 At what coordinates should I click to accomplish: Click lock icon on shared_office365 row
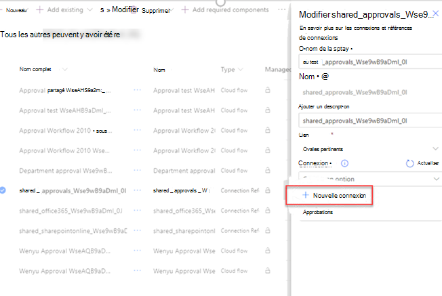click(268, 211)
